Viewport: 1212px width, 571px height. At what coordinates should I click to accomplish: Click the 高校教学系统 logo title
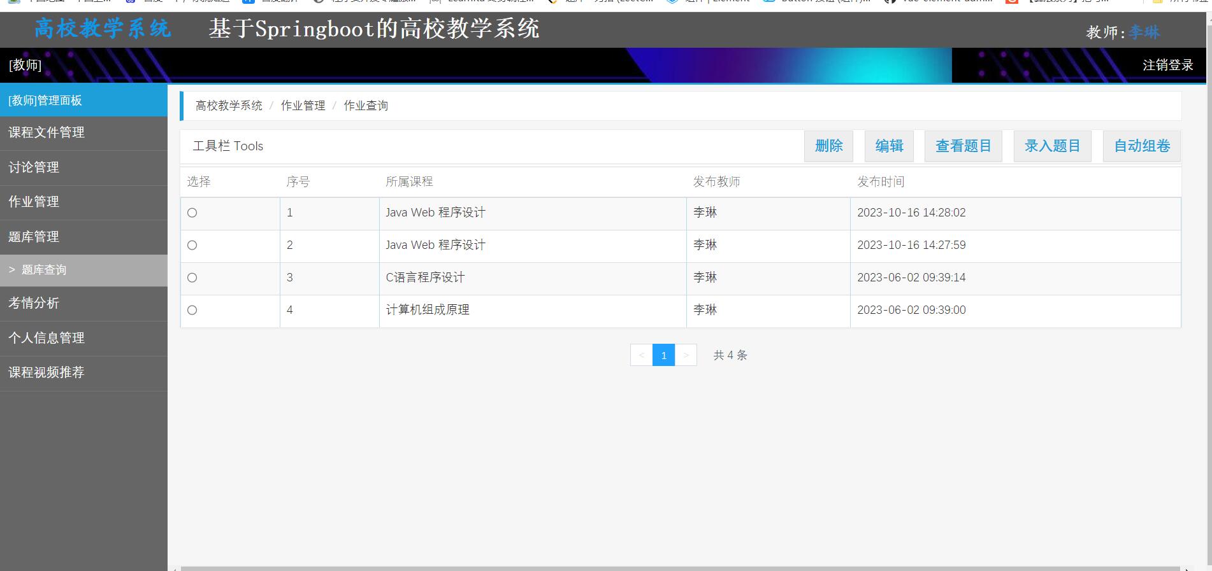[103, 29]
